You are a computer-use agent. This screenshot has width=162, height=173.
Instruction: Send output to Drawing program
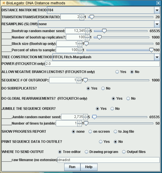click(102, 152)
